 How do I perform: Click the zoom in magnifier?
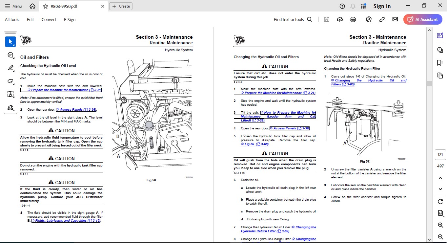coord(440,225)
